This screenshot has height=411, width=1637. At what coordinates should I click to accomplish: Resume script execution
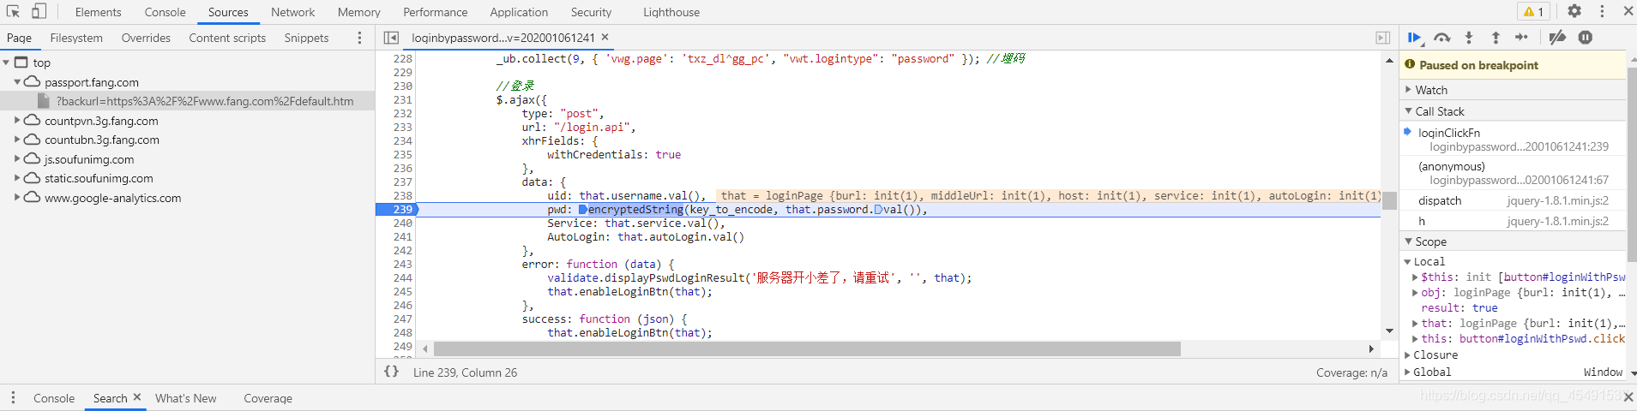(x=1414, y=38)
